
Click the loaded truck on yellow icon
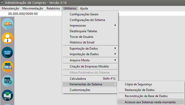tap(7, 67)
